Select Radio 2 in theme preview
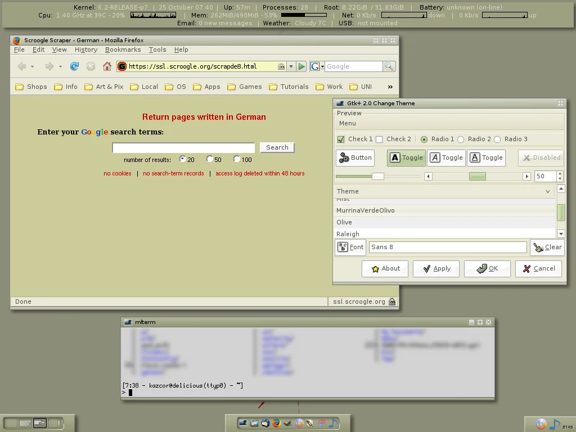The image size is (576, 432). point(461,139)
